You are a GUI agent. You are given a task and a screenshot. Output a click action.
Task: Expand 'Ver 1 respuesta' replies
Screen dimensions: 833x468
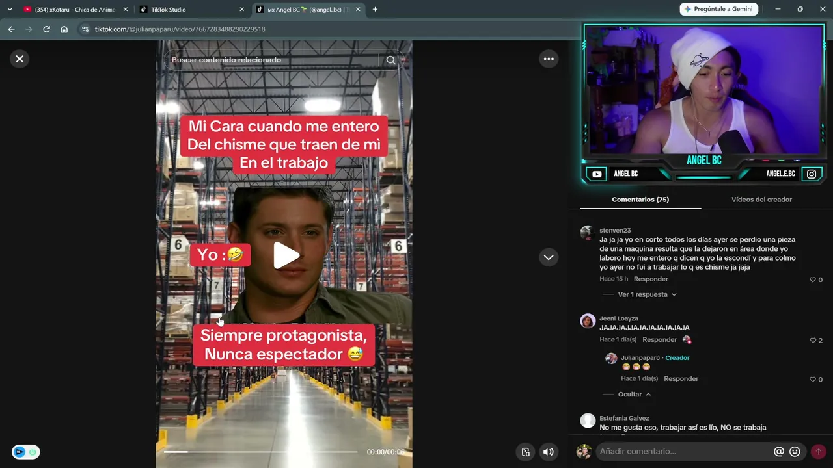coord(647,294)
